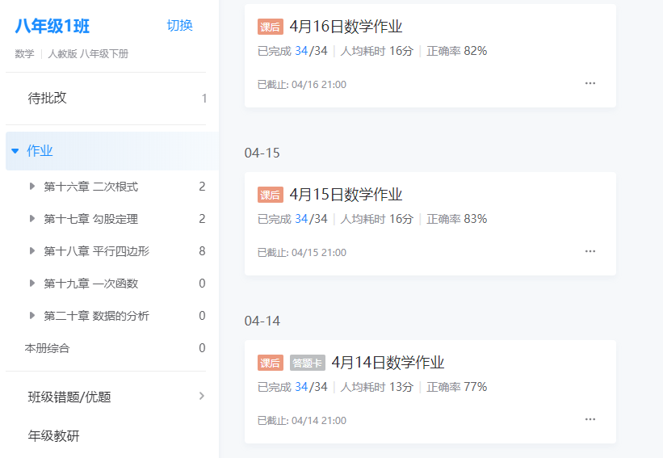Click the 课后 tag on 4月14日数学作业
The height and width of the screenshot is (458, 663).
[x=271, y=363]
